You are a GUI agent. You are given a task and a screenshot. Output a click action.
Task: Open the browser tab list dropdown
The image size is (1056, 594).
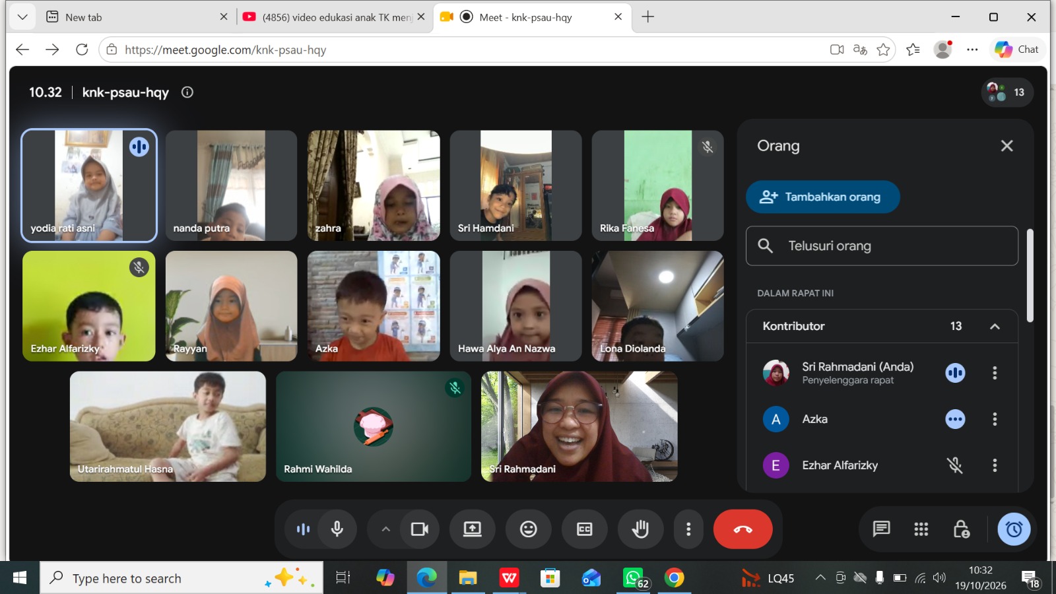click(22, 17)
